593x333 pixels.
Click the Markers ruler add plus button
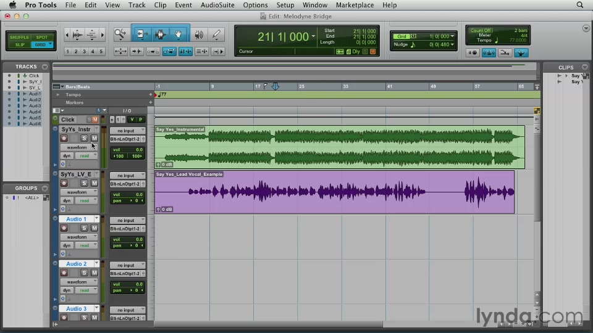pyautogui.click(x=151, y=103)
